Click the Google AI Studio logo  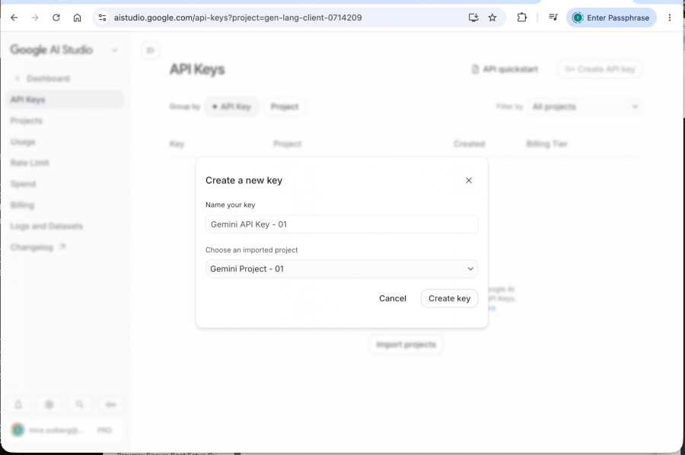51,49
